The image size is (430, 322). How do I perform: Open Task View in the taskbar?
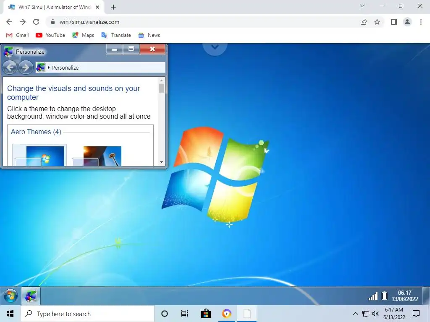pos(185,314)
